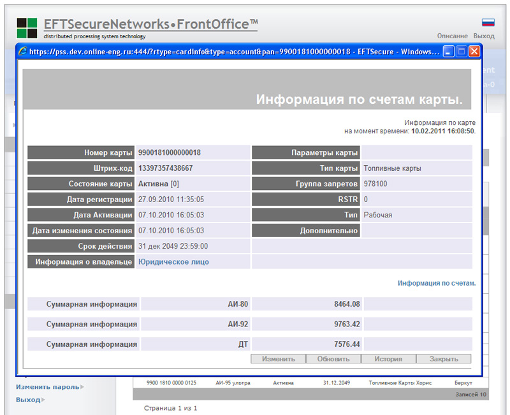
Task: Click the 31.12.2049 cell in background table
Action: point(337,382)
